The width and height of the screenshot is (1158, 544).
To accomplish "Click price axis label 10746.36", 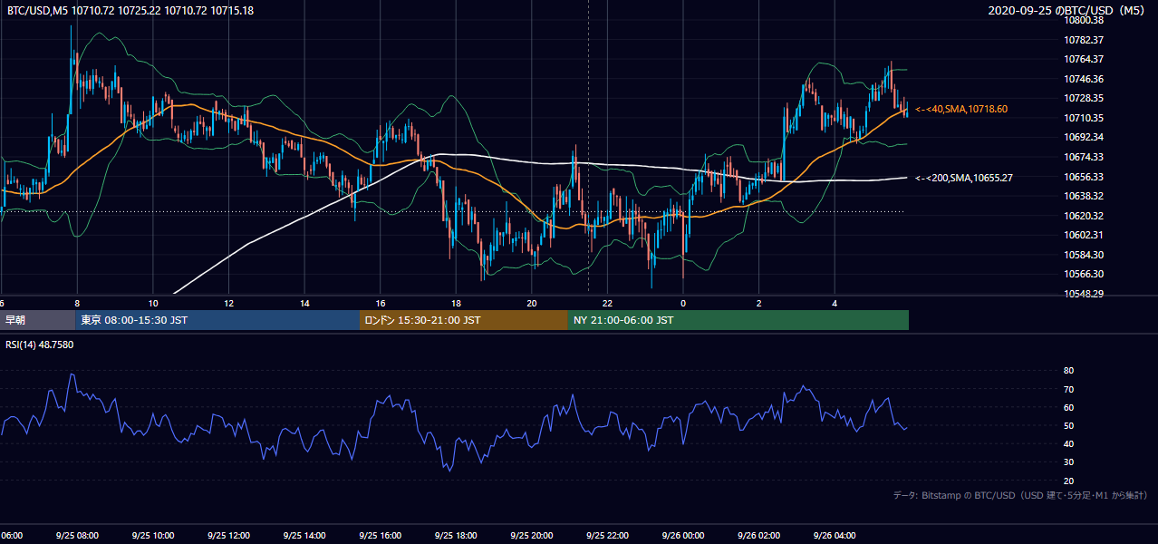I will click(1084, 79).
